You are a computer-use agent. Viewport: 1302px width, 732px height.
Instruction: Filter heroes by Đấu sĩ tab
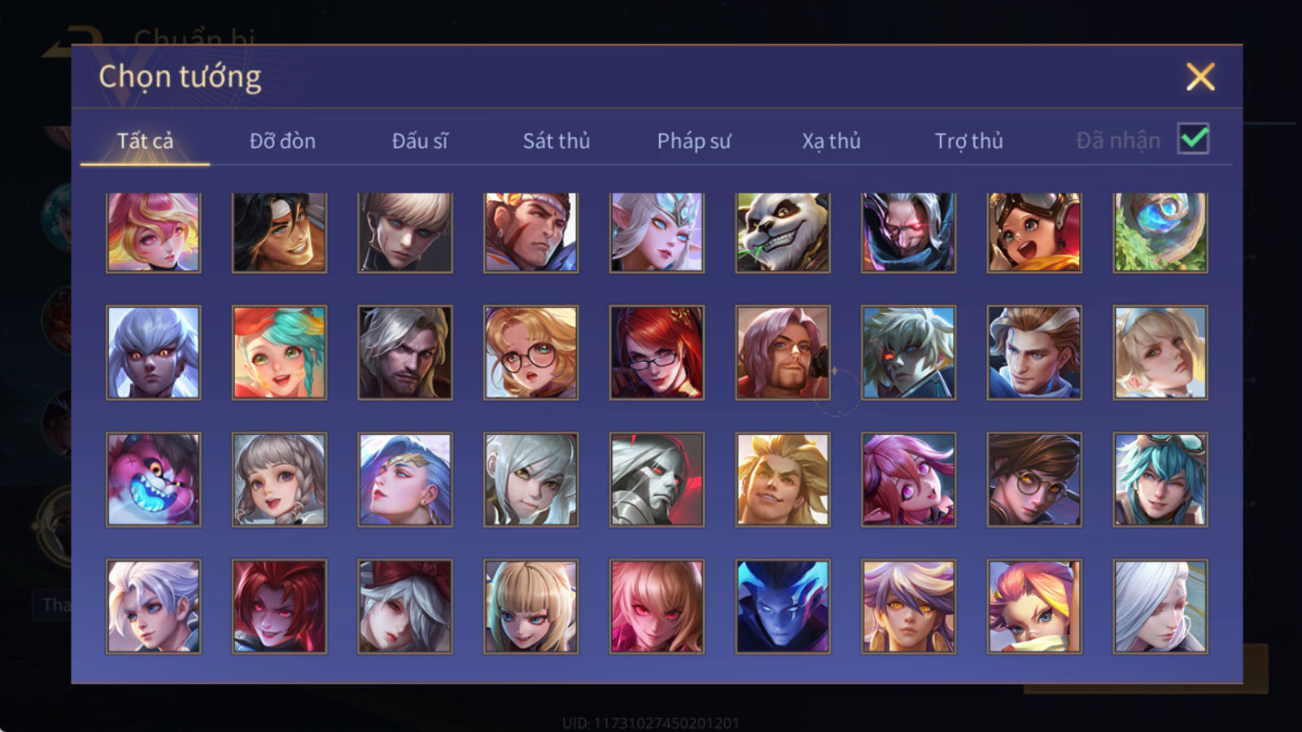(x=419, y=141)
